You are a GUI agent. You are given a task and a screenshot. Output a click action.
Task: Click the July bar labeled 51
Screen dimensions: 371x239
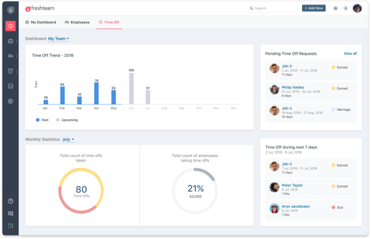tap(148, 97)
